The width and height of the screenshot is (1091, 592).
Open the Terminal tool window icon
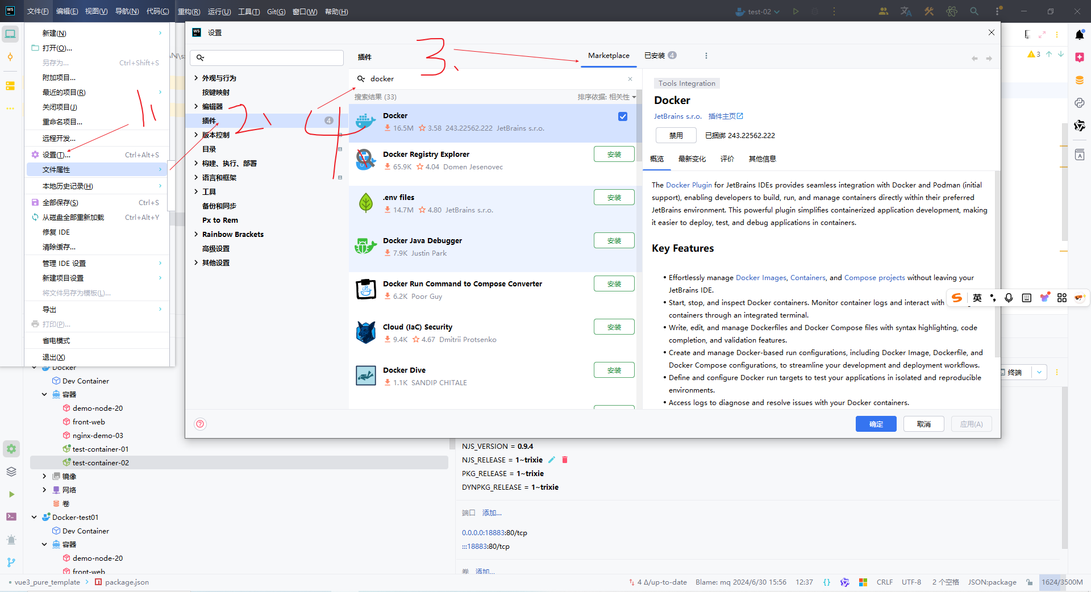pos(11,516)
